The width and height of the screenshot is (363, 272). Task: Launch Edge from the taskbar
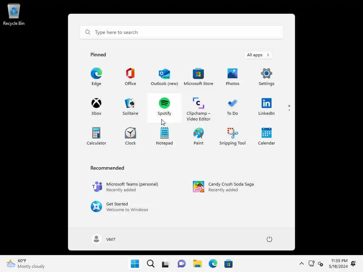[x=213, y=263]
